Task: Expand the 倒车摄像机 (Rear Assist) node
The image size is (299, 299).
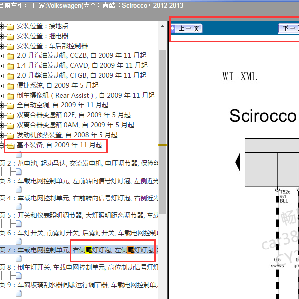Action: [x=1, y=96]
